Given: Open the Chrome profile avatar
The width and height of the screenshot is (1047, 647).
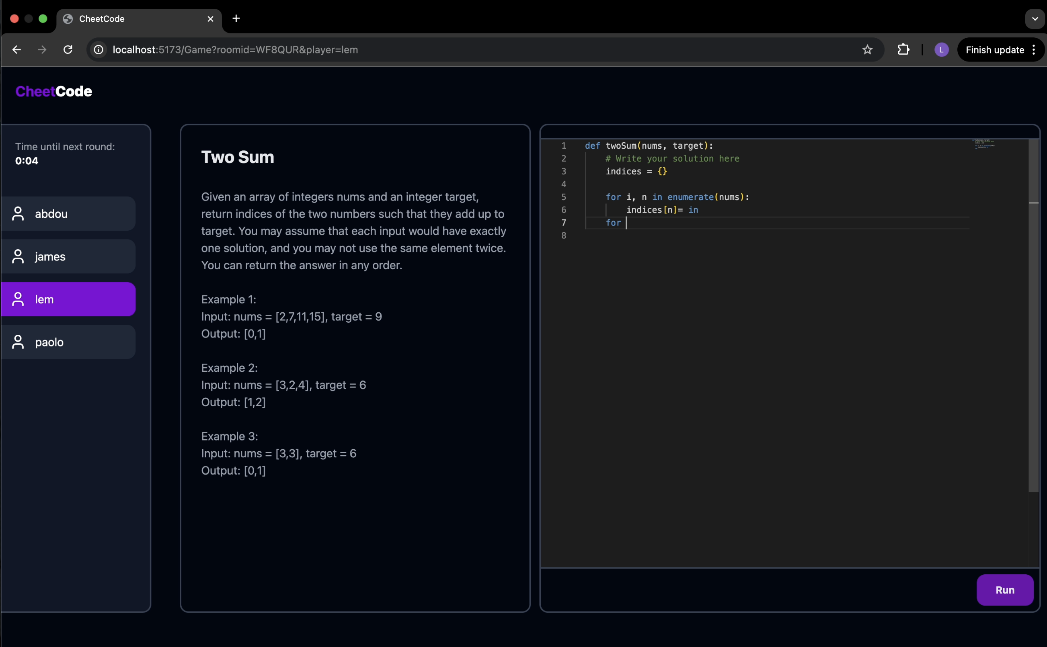Looking at the screenshot, I should click(x=941, y=50).
